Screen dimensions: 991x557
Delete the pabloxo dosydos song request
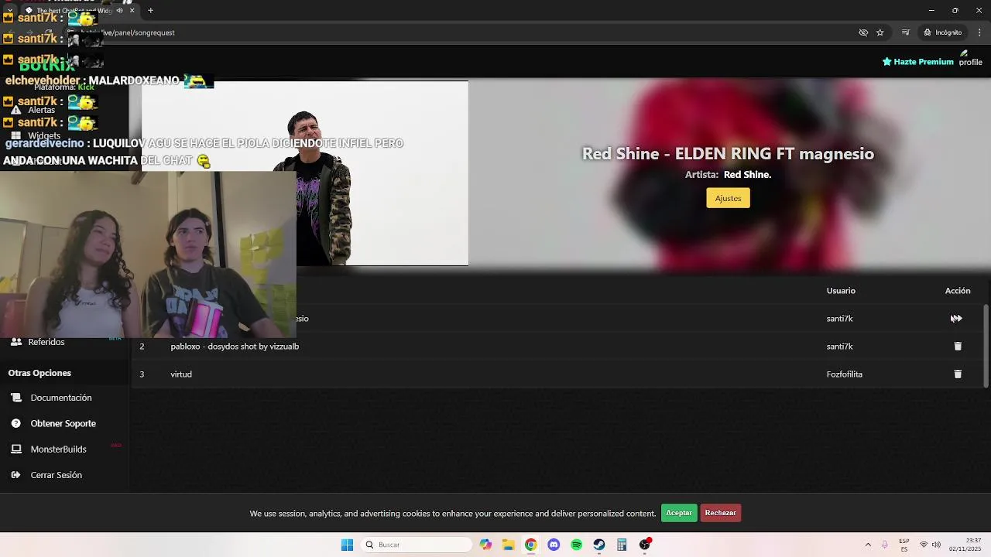coord(958,347)
